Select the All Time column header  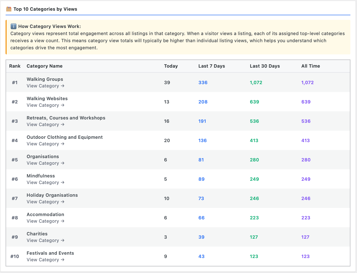(311, 66)
